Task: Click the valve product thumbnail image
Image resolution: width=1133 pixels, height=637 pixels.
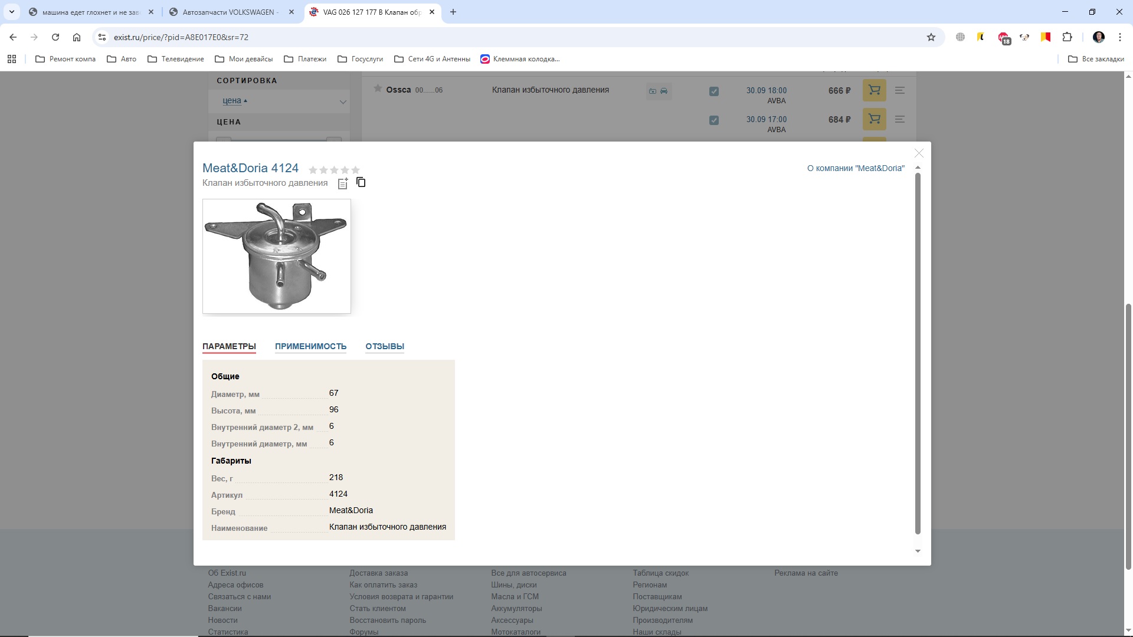Action: (x=276, y=256)
